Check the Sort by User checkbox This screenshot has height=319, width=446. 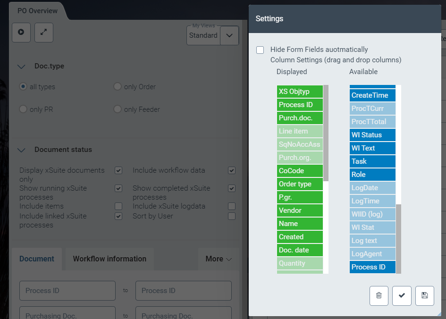point(232,216)
